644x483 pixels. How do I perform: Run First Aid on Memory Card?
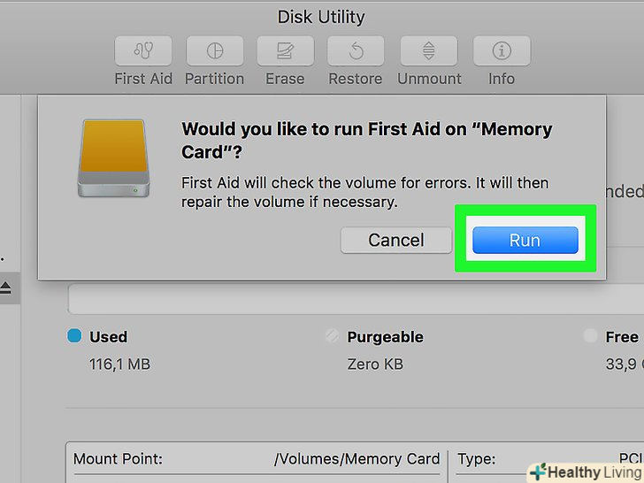(x=525, y=240)
